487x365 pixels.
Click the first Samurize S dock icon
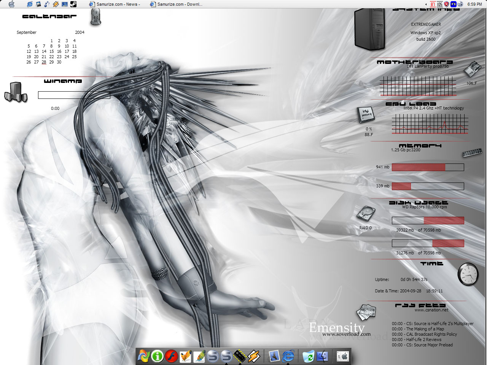point(213,356)
